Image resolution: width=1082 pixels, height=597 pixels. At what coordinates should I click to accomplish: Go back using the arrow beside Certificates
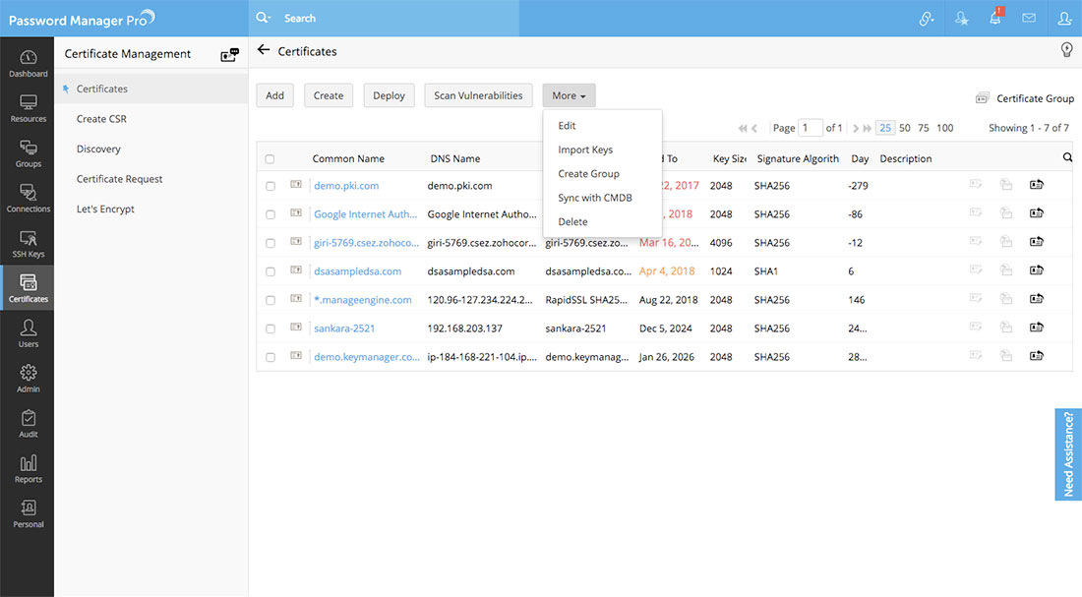point(263,50)
